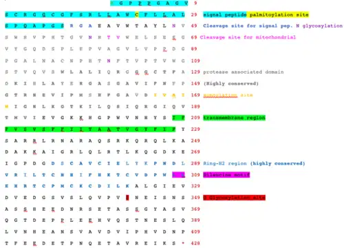Click the residue number 428

(195, 243)
